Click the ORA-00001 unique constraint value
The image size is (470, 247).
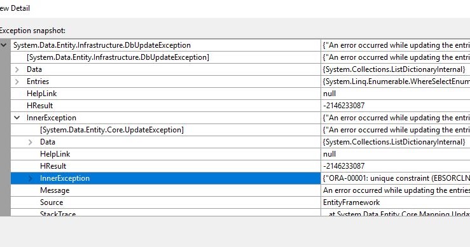[x=396, y=178]
